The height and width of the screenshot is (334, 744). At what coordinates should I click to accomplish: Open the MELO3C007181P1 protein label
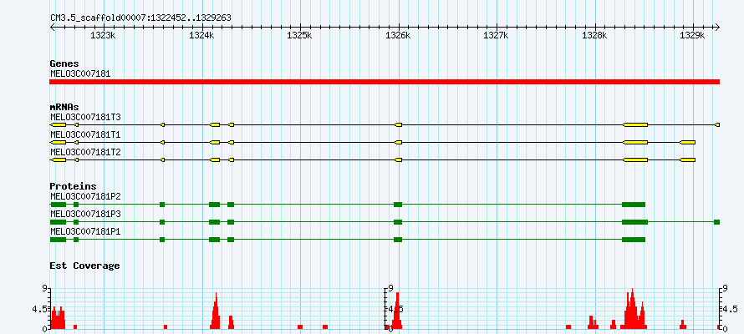[x=85, y=231]
